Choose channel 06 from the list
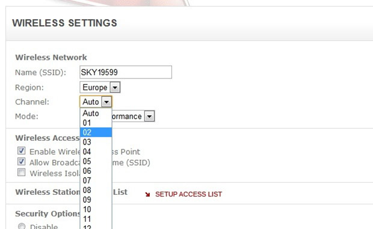Viewport: 373px width, 229px height. tap(96, 171)
